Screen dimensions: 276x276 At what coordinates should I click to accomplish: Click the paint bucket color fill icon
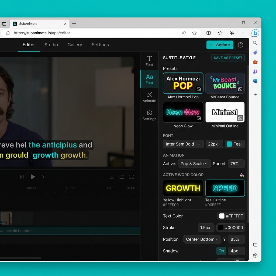point(241,175)
